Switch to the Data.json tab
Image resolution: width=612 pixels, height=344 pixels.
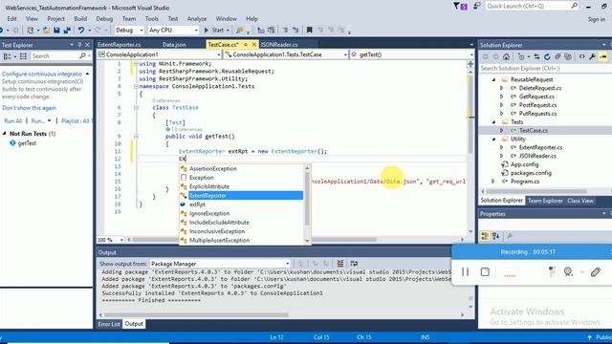pyautogui.click(x=174, y=45)
